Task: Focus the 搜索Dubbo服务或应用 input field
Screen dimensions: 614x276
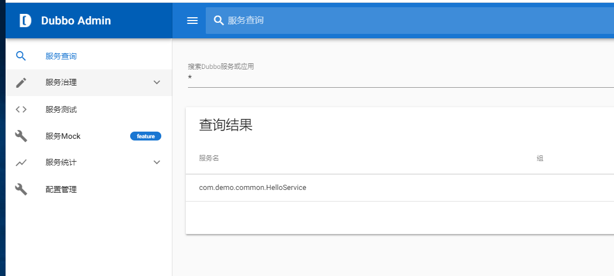Action: pyautogui.click(x=400, y=78)
